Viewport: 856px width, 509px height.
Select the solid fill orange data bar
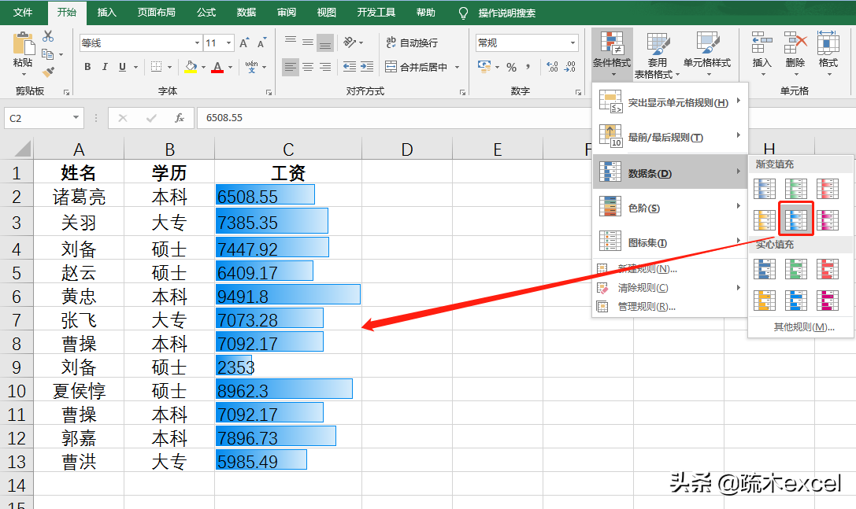(x=765, y=300)
